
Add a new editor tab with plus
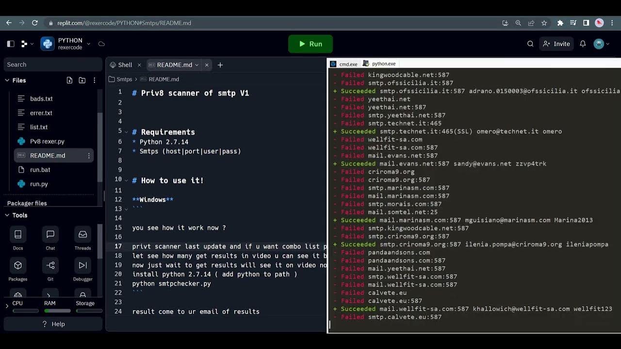click(220, 65)
